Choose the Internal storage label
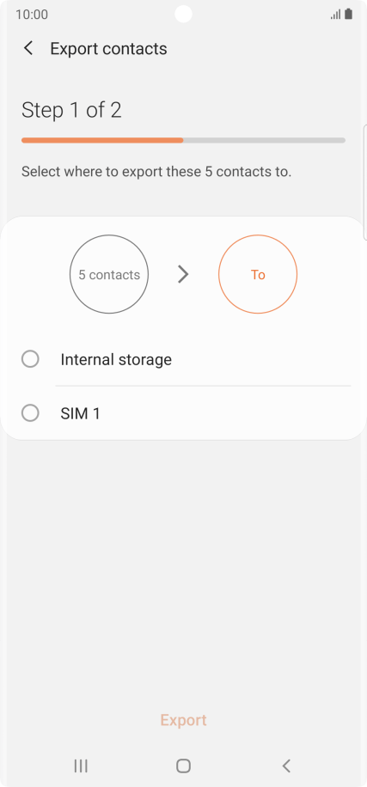The image size is (367, 787). [116, 359]
